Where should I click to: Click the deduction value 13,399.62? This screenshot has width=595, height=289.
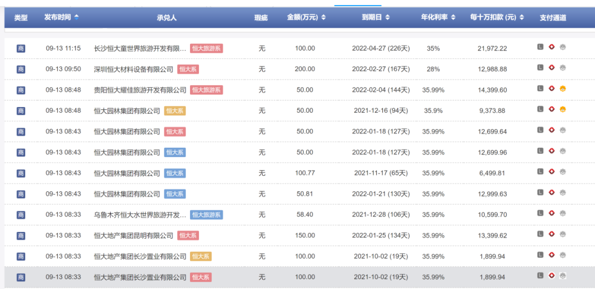click(493, 236)
